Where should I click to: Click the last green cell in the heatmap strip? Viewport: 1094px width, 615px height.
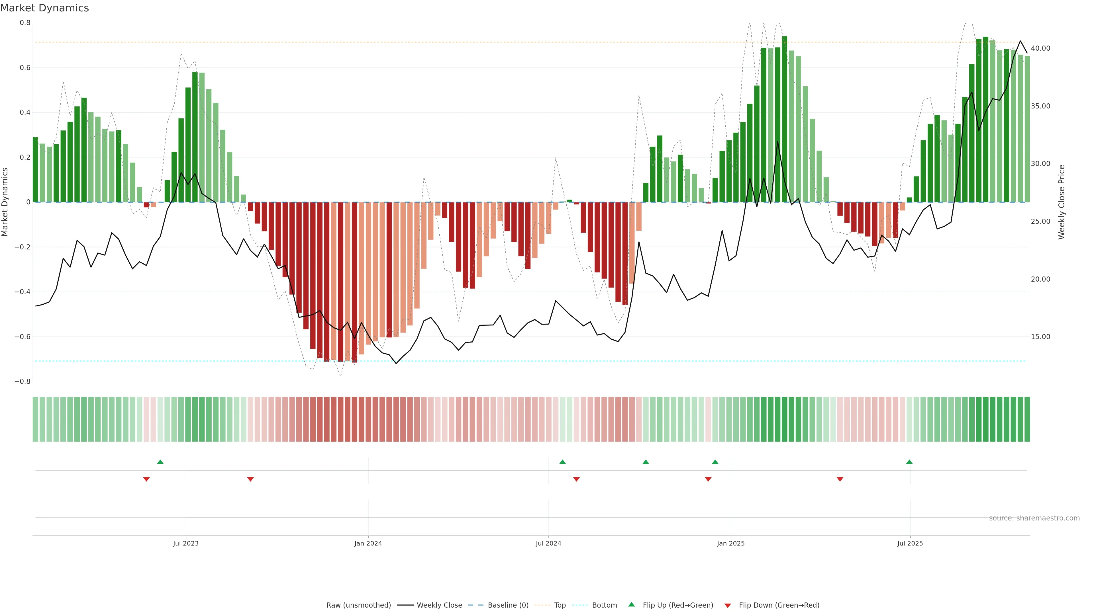[1027, 419]
